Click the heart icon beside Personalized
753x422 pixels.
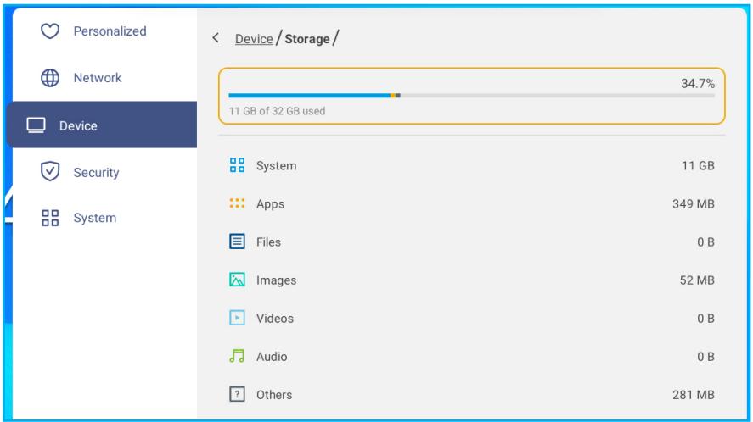(x=50, y=31)
